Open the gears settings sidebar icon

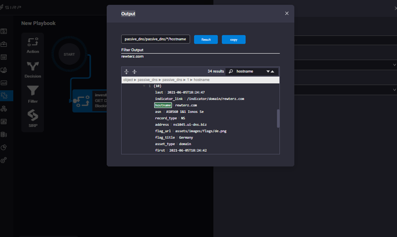pos(4,160)
